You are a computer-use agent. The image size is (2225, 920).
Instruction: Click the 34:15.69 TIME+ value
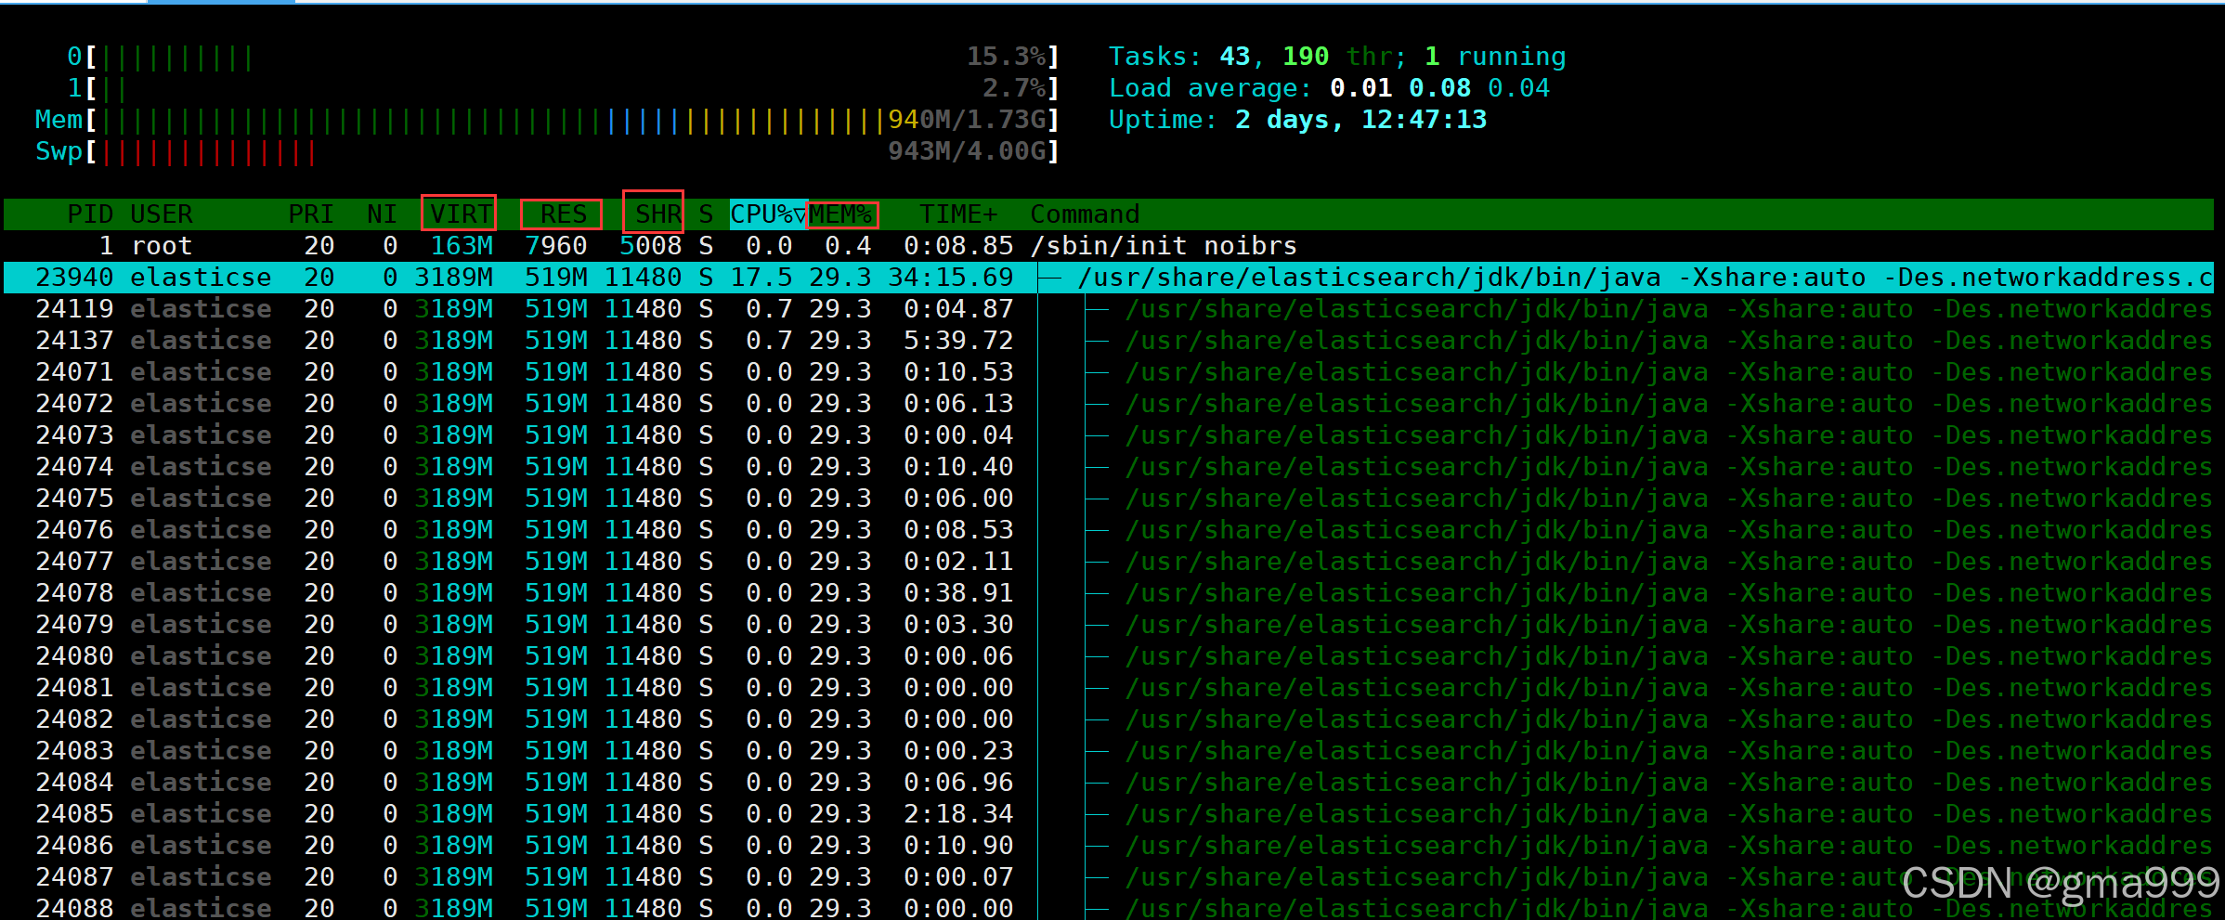click(x=950, y=278)
